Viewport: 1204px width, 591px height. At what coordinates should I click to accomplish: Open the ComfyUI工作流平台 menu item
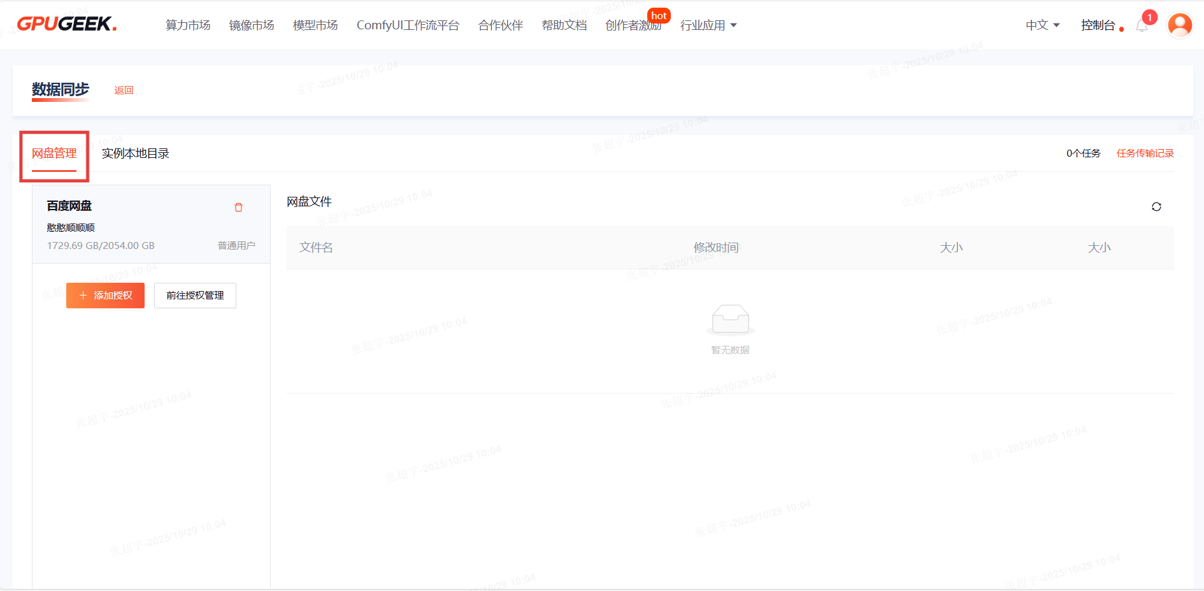[x=408, y=25]
